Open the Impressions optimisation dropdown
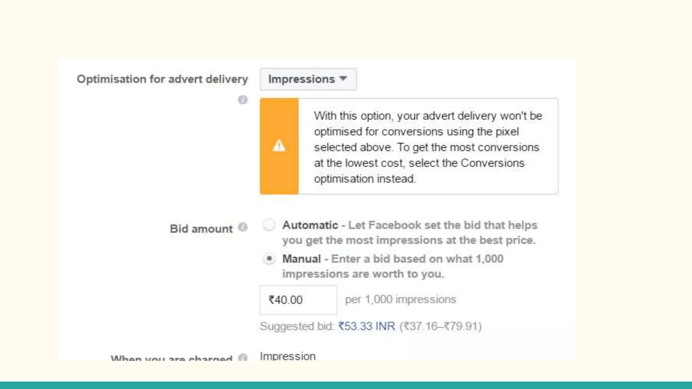The width and height of the screenshot is (692, 389). coord(308,79)
